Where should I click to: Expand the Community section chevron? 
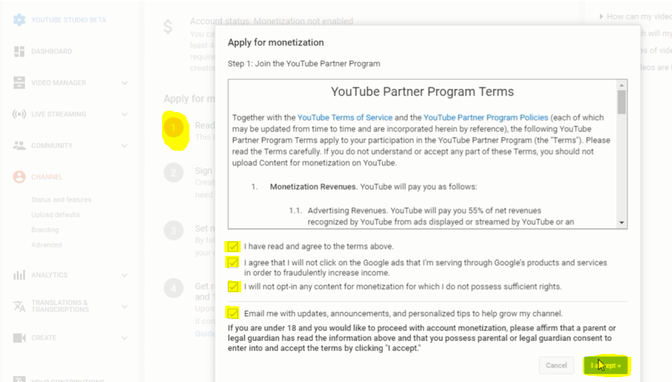coord(124,146)
